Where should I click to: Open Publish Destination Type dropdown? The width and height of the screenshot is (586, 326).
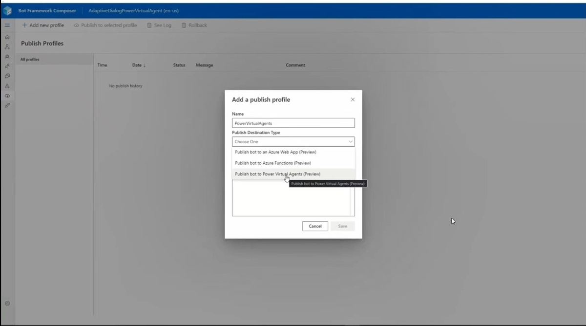[x=293, y=142]
